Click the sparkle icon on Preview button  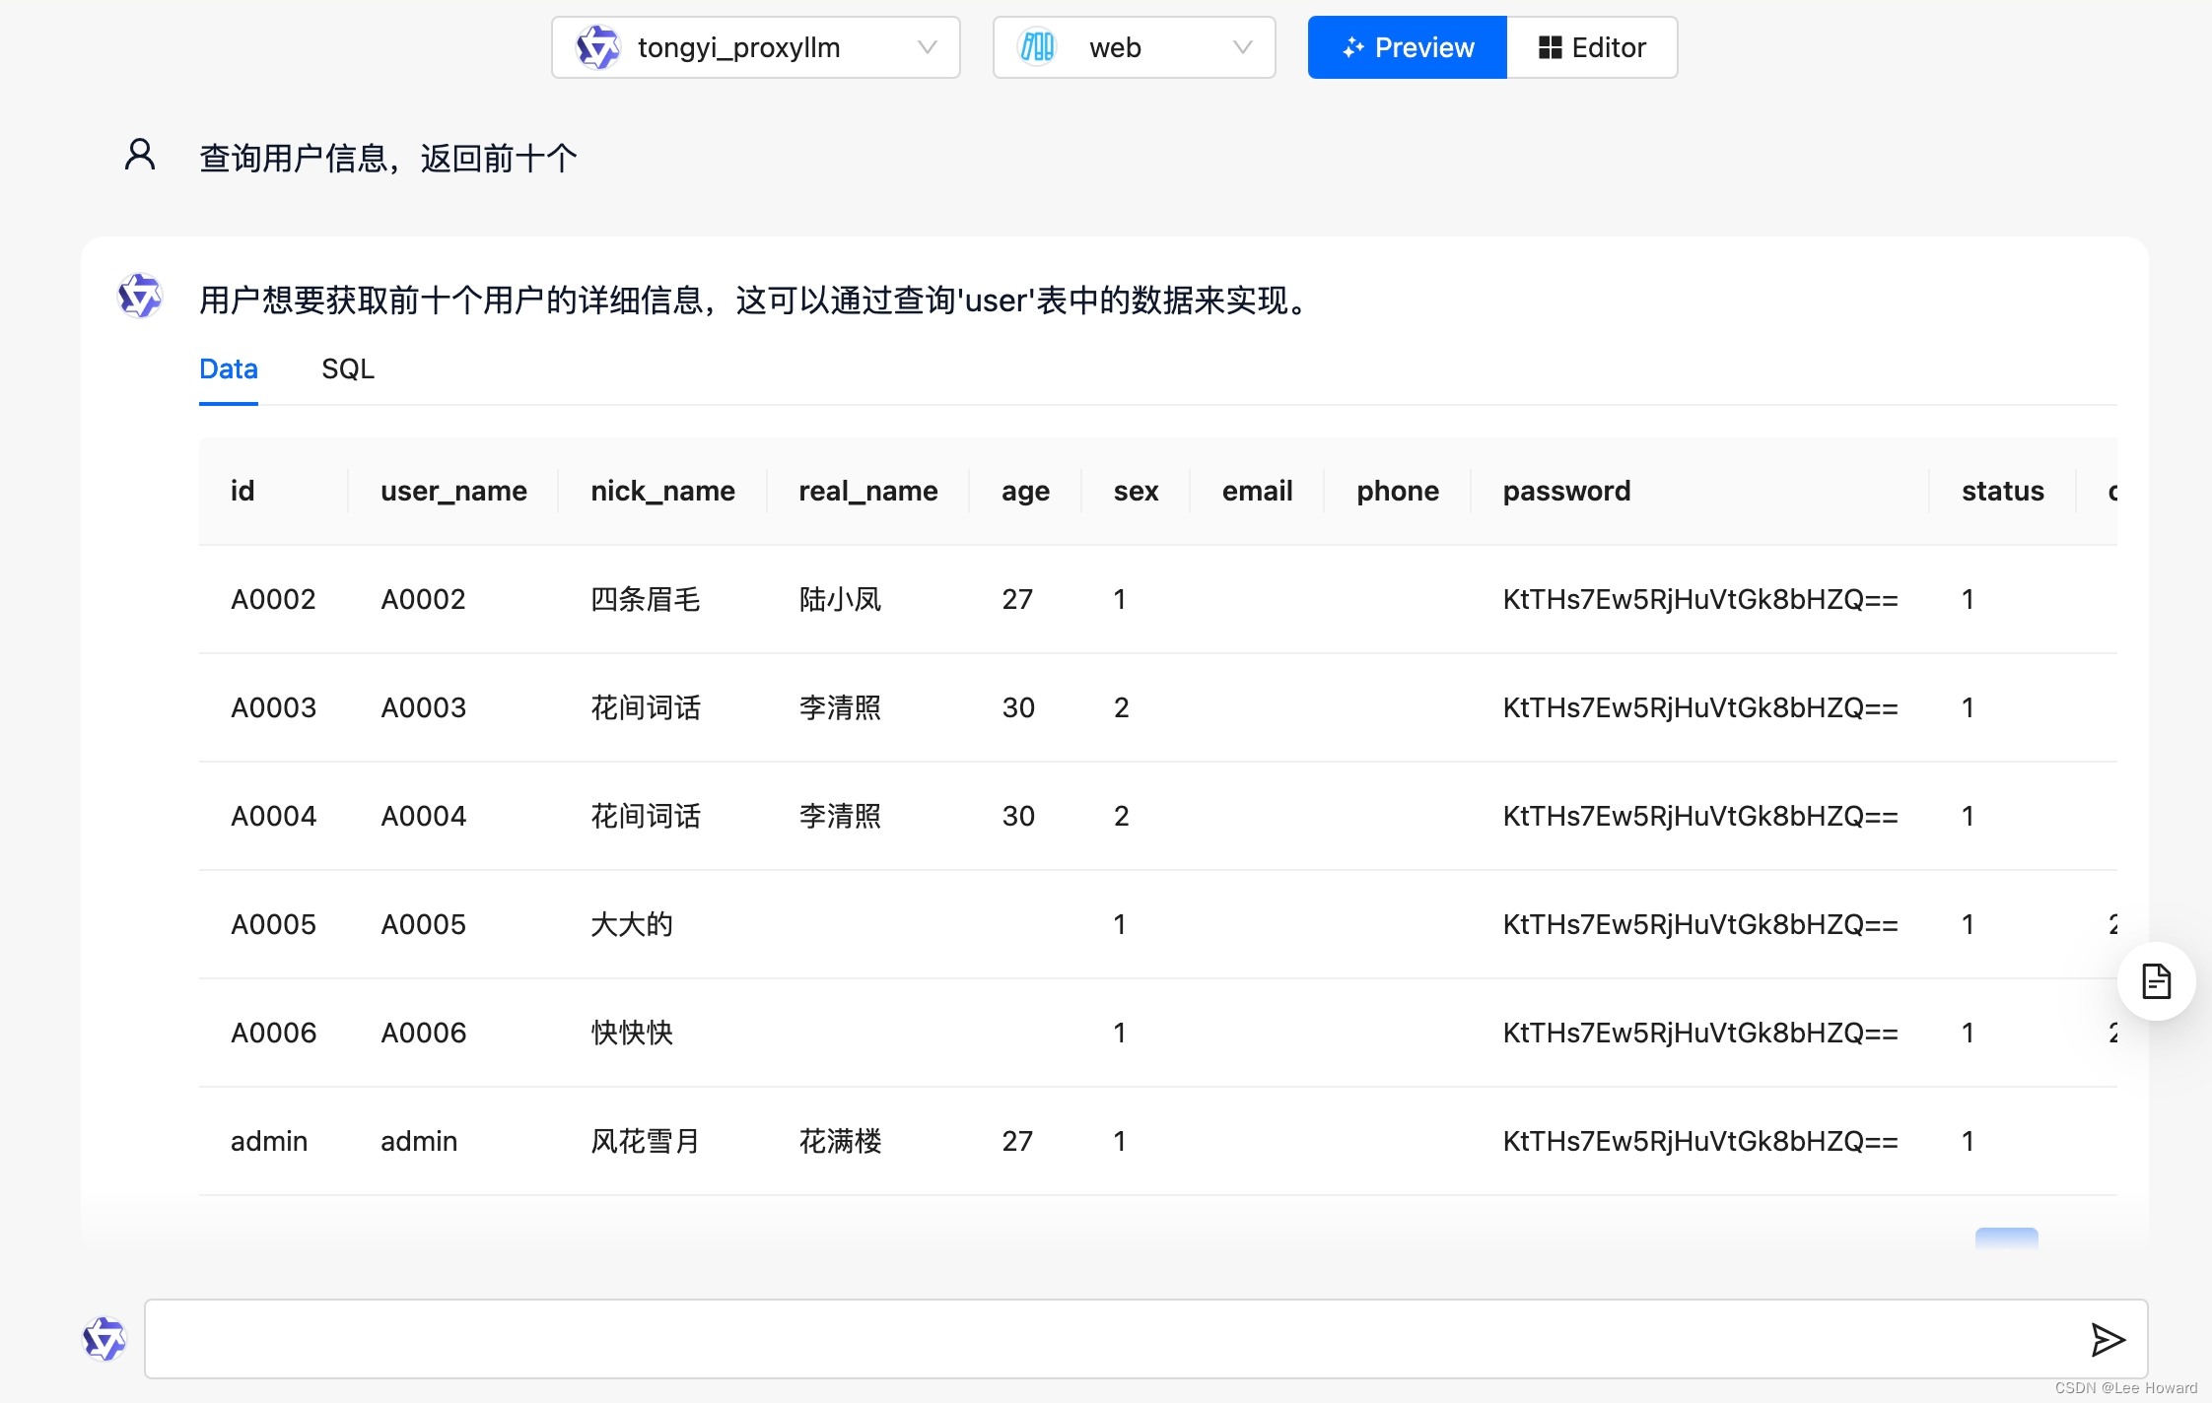[1352, 47]
